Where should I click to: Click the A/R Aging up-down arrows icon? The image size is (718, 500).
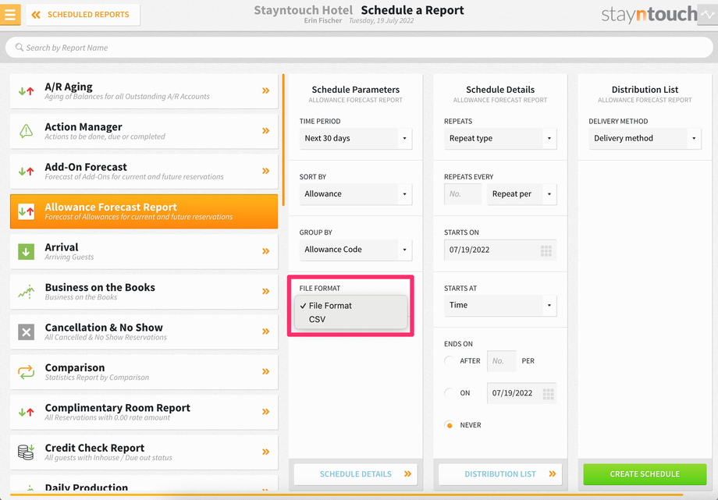26,91
